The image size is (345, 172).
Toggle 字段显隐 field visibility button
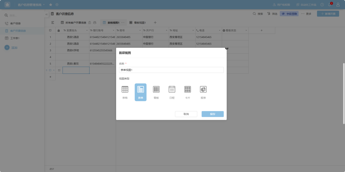(289, 14)
